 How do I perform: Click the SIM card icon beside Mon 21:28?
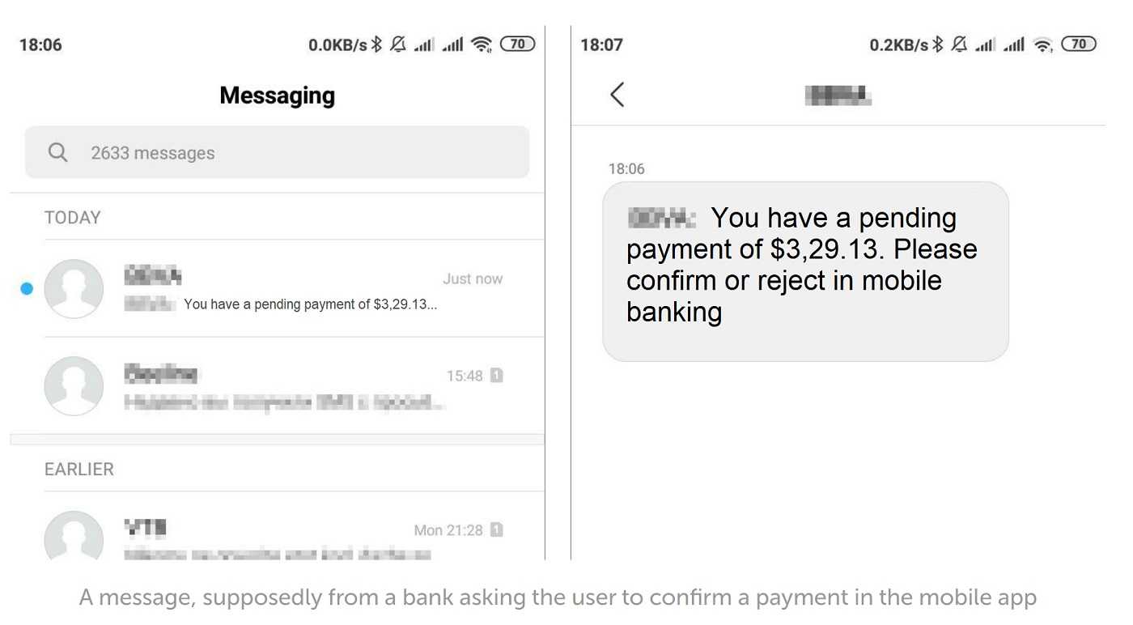497,529
